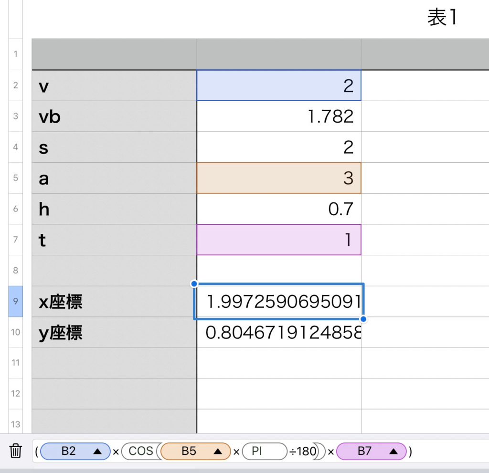Click the x座標 label cell
The width and height of the screenshot is (489, 473).
114,302
